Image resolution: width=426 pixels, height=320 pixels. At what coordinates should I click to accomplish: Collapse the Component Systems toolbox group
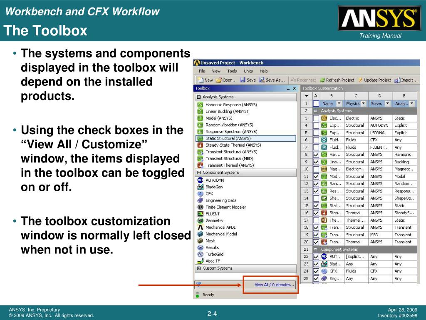[198, 172]
